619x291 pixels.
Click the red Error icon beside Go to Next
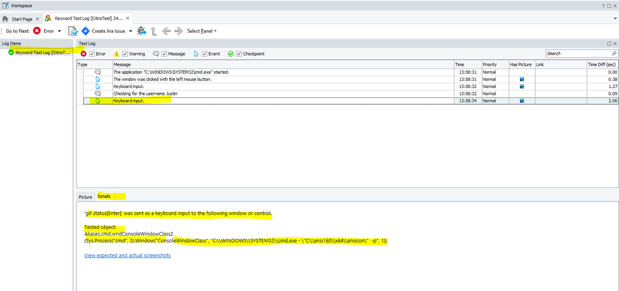click(37, 31)
